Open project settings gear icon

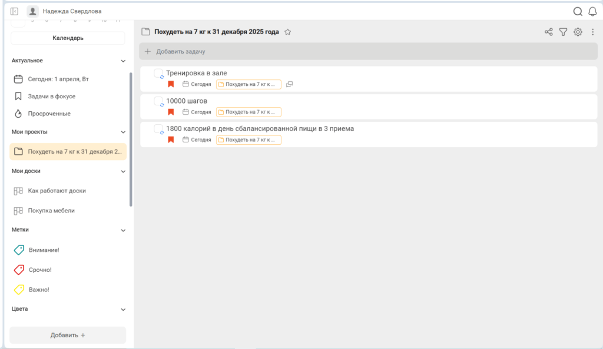(578, 32)
